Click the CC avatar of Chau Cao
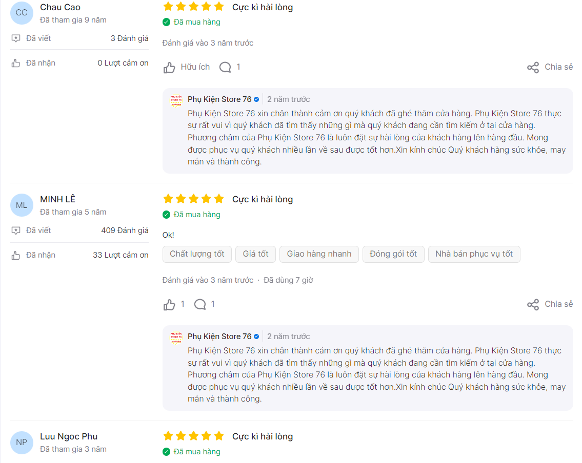Image resolution: width=582 pixels, height=463 pixels. coord(22,13)
